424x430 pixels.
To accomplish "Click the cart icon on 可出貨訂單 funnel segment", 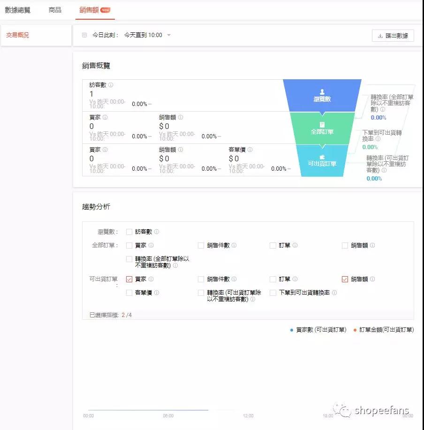I will pyautogui.click(x=322, y=157).
